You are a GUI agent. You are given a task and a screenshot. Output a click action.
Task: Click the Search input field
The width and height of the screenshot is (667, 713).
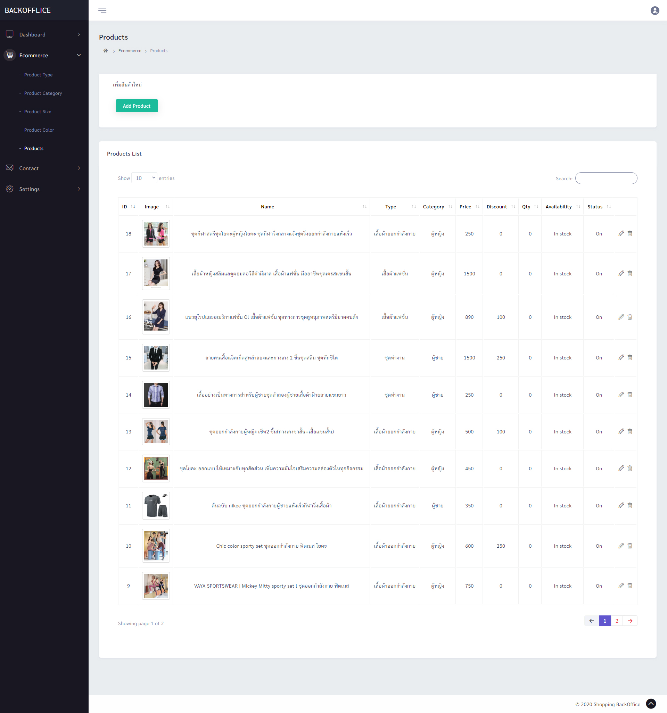pyautogui.click(x=606, y=178)
